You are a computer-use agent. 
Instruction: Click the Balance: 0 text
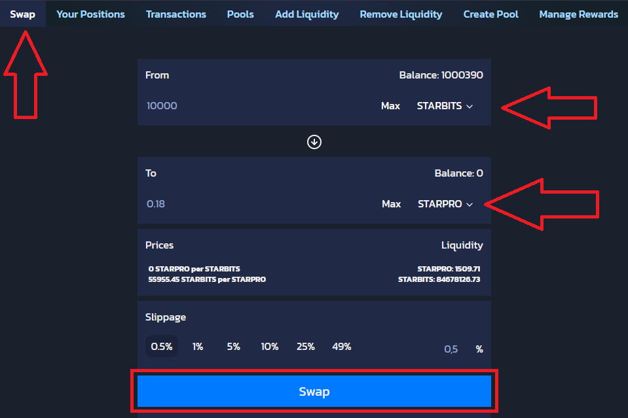click(x=458, y=173)
